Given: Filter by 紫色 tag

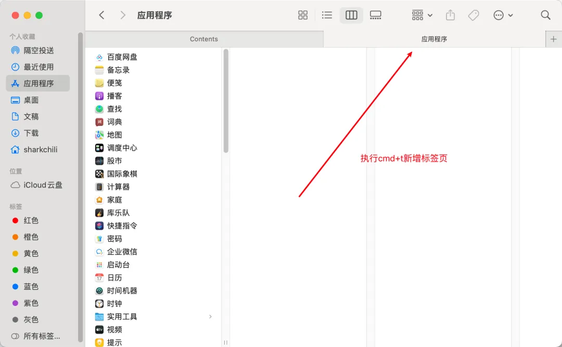Looking at the screenshot, I should click(x=38, y=303).
